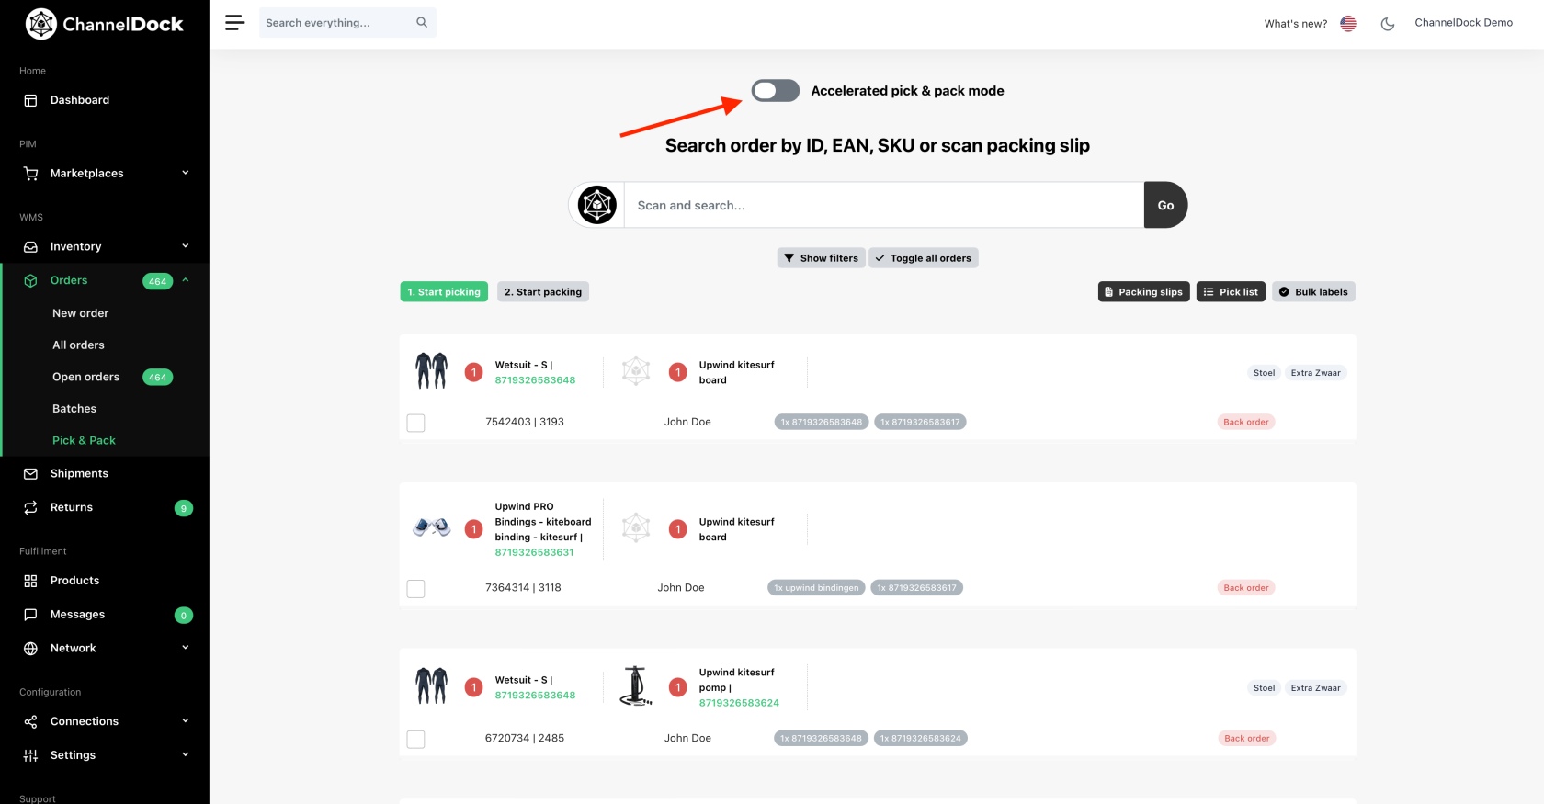Viewport: 1544px width, 804px height.
Task: Expand the Inventory submenu chevron
Action: click(x=185, y=246)
